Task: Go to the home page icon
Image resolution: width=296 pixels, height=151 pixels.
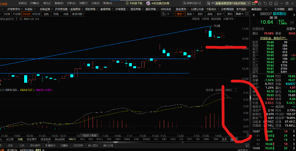Action: [260, 3]
